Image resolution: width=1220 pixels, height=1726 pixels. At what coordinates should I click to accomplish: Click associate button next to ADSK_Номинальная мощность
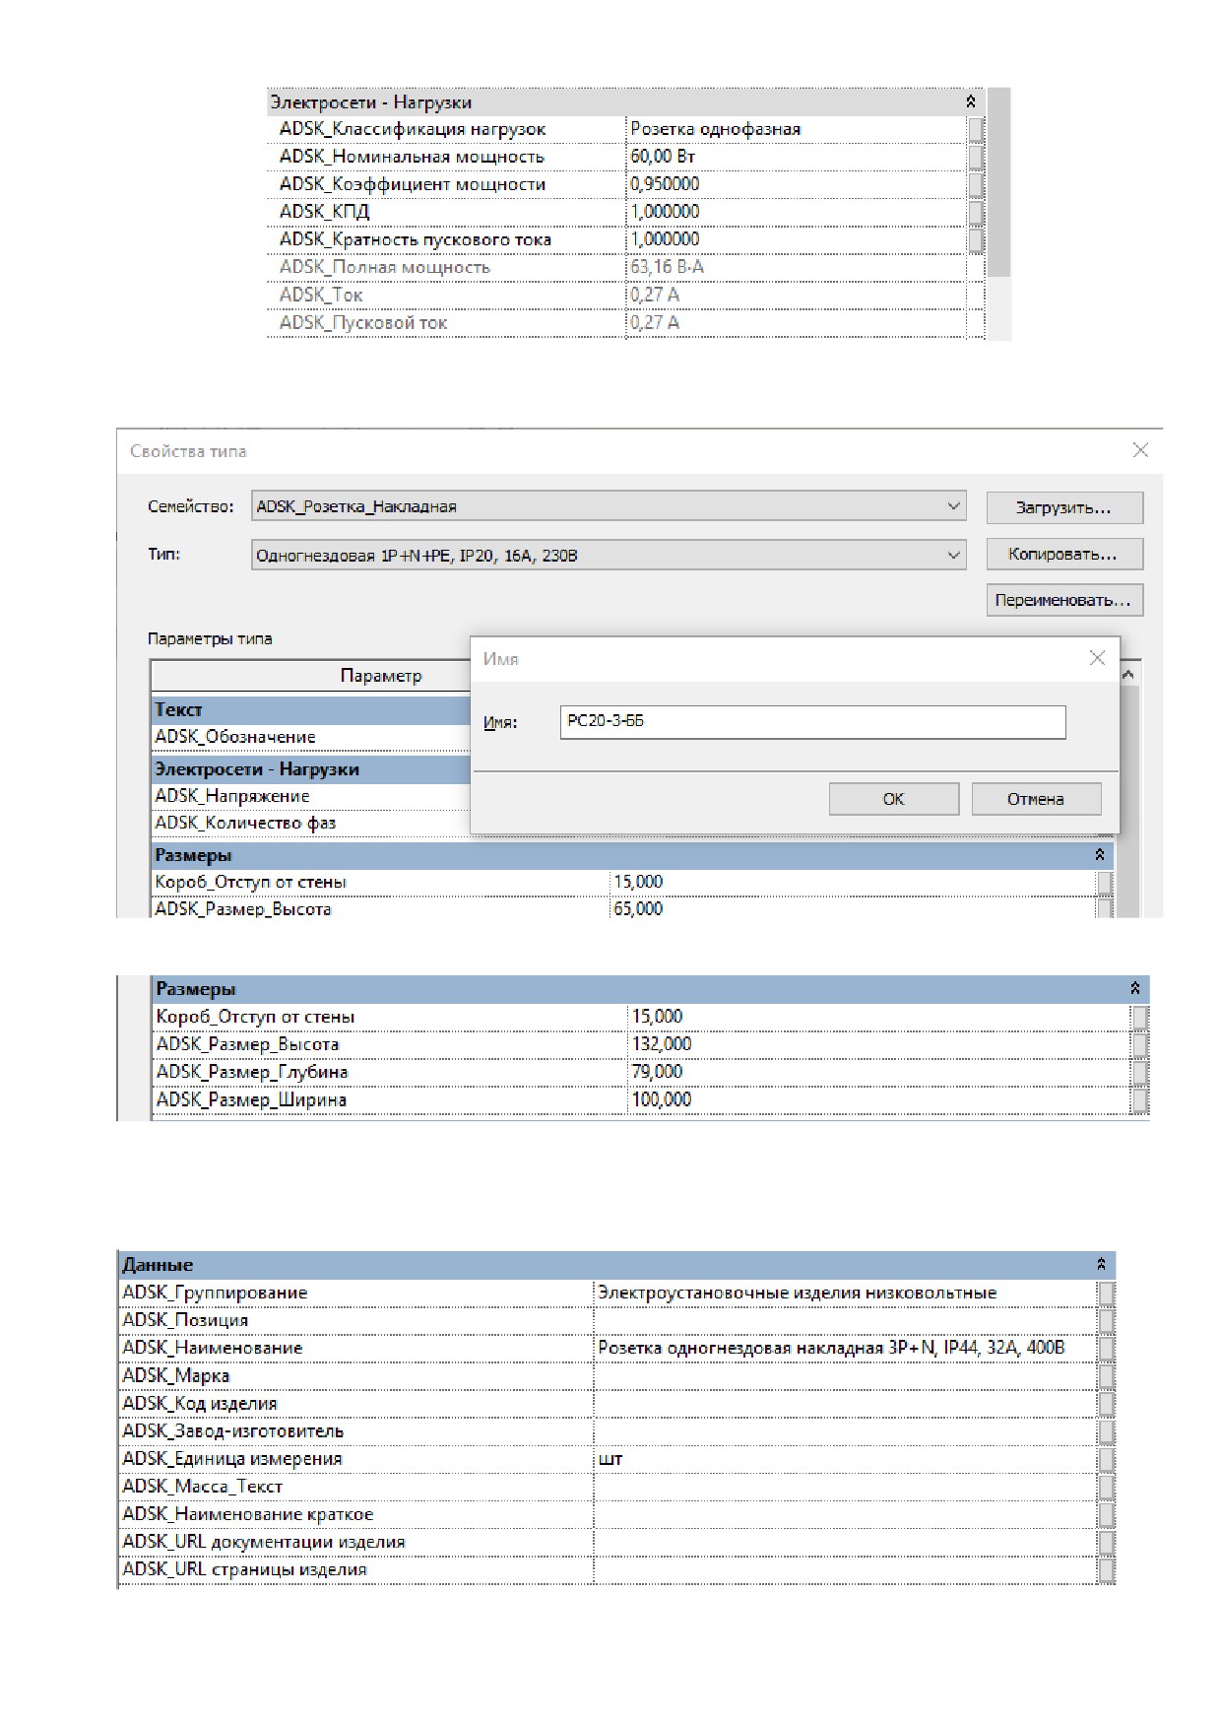[976, 157]
